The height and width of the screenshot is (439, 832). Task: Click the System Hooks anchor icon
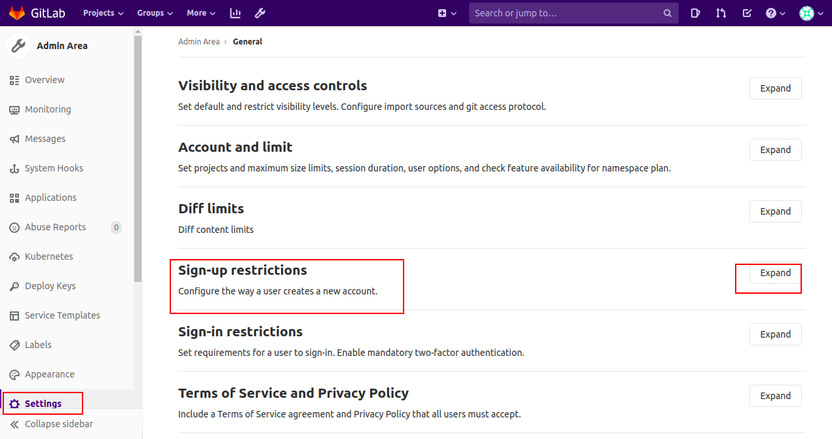tap(14, 168)
